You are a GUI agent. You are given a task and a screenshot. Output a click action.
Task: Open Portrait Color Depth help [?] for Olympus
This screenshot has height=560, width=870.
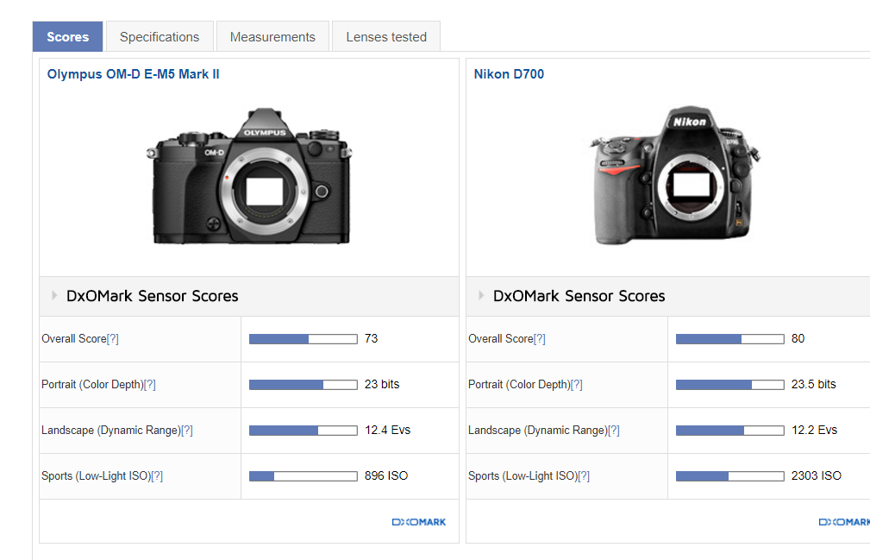click(x=150, y=385)
